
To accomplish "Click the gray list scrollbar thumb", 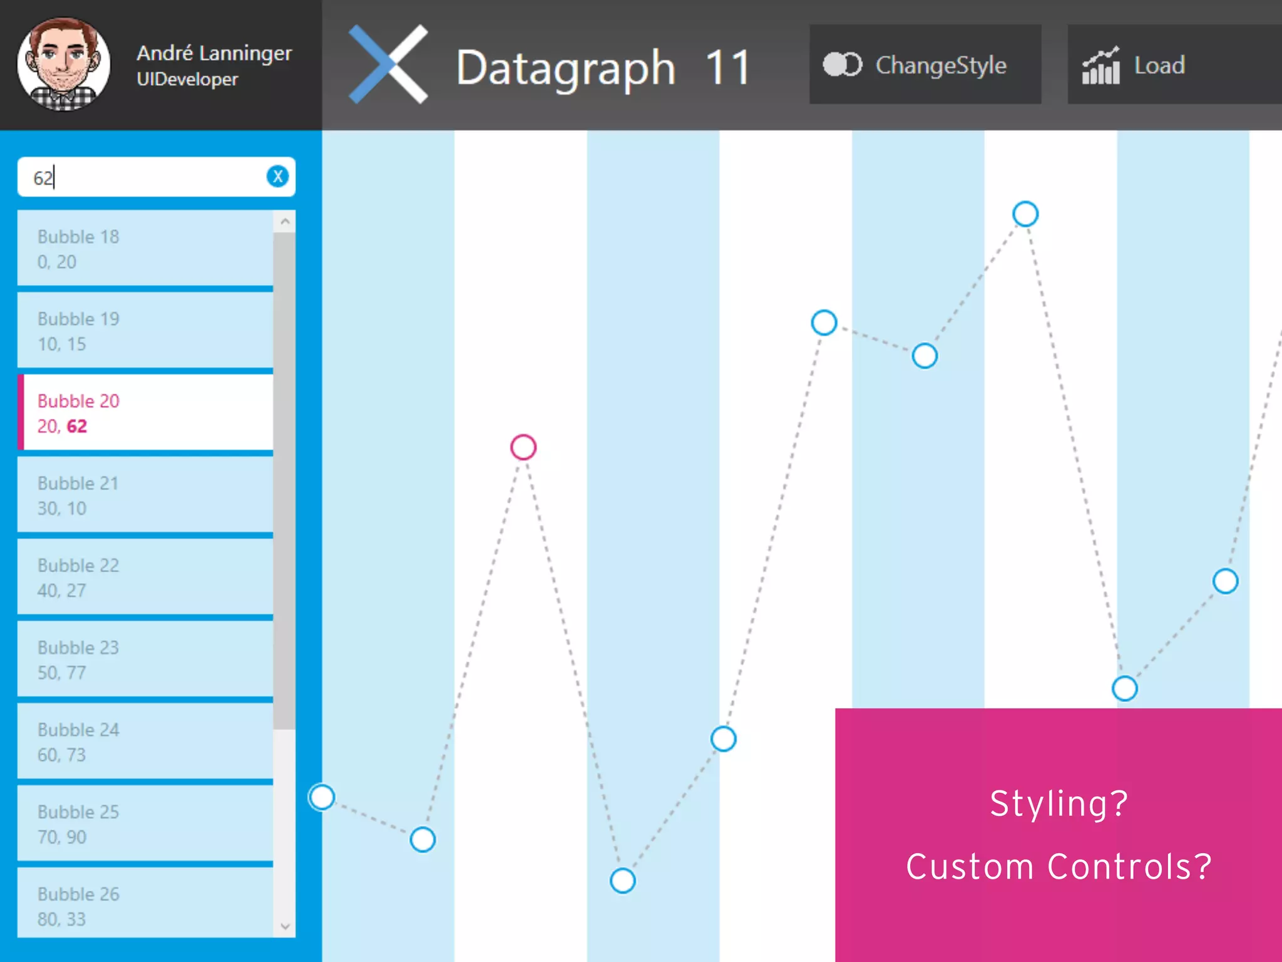I will pyautogui.click(x=284, y=479).
